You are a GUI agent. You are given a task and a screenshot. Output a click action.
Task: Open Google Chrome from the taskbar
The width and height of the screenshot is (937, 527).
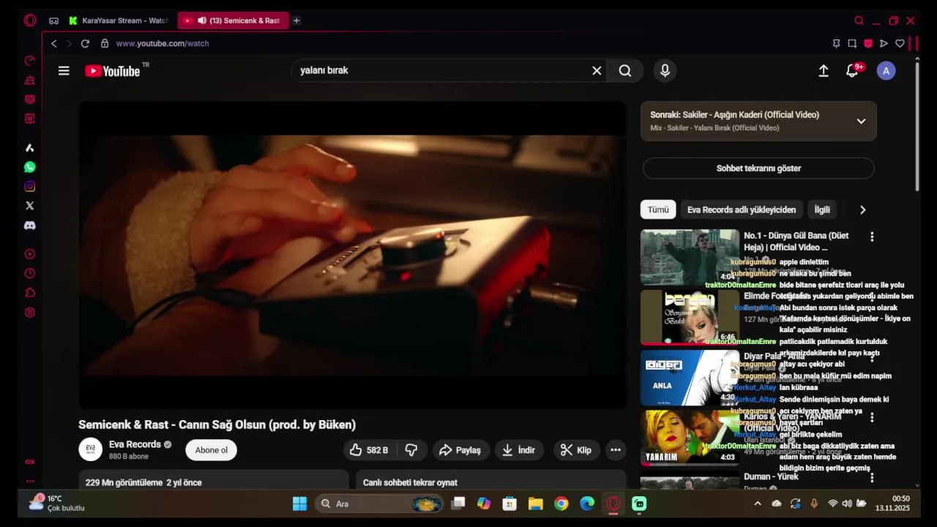561,504
